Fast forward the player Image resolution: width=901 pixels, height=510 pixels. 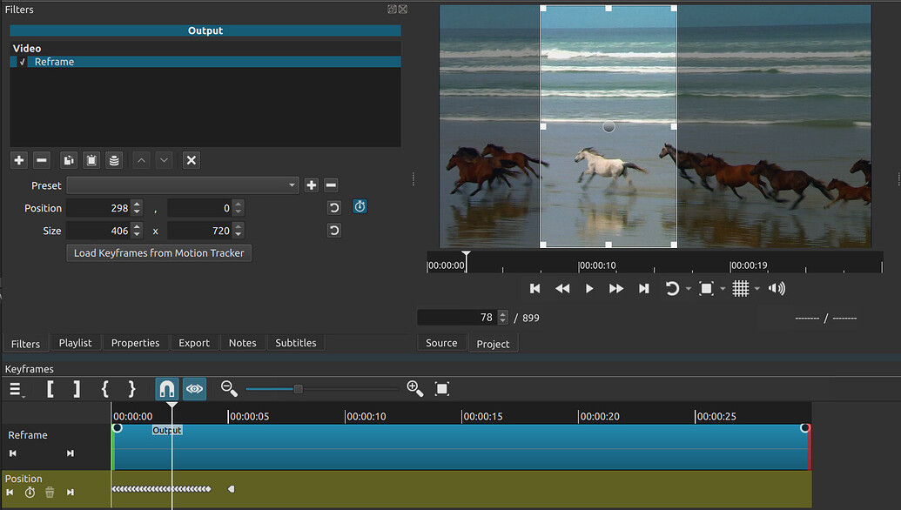[616, 288]
